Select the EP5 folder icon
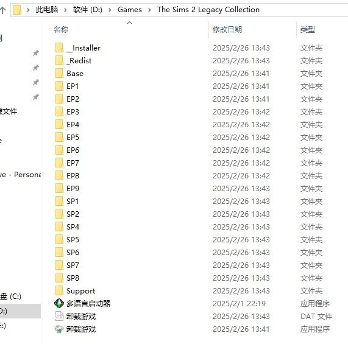This screenshot has height=344, width=348. tap(59, 137)
